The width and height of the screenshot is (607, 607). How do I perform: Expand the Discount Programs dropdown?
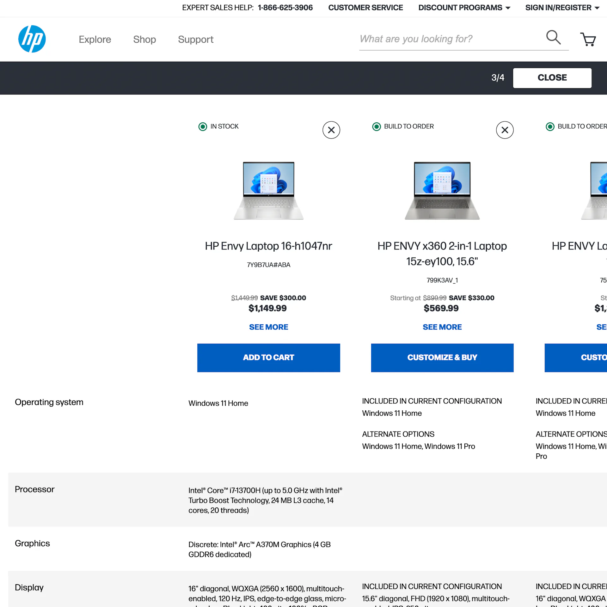click(x=464, y=8)
